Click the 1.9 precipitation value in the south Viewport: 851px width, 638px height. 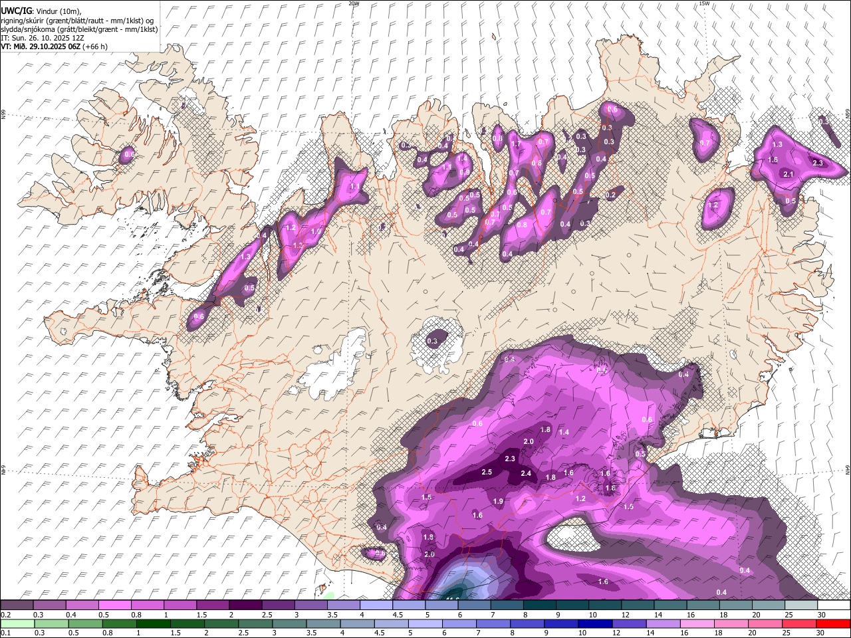pyautogui.click(x=498, y=501)
